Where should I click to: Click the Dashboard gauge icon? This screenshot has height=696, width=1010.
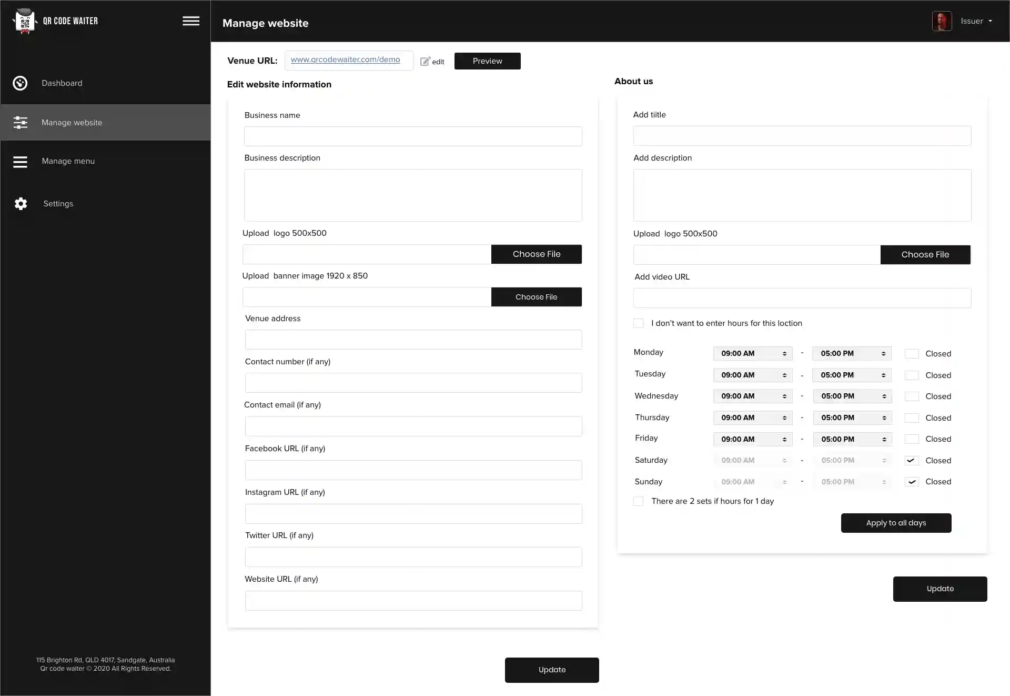coord(20,83)
